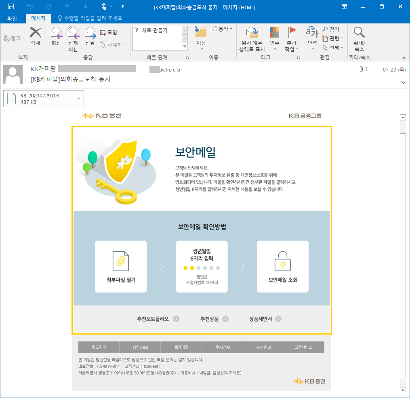
Task: Expand the message header with the down chevron
Action: (403, 82)
